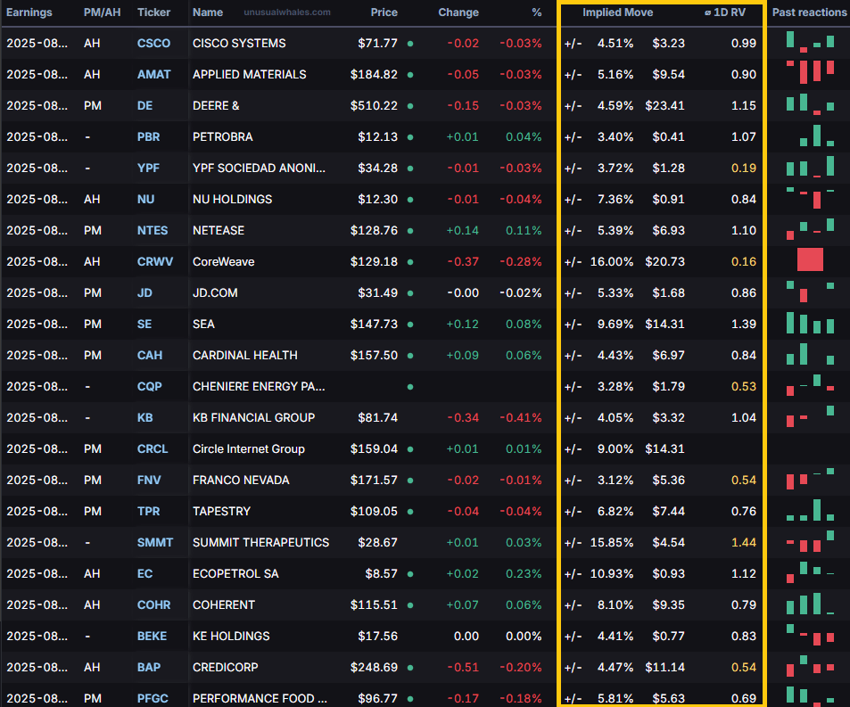Open the SE ticker link

coord(144,324)
